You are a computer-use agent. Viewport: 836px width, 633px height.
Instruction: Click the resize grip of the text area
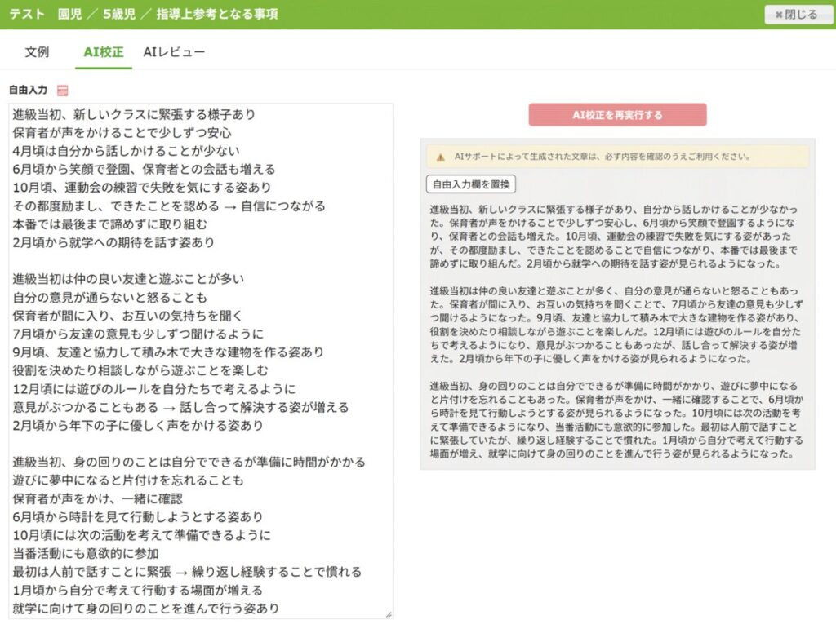pos(389,614)
